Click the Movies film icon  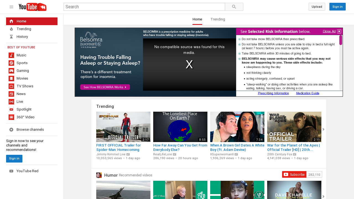point(11,78)
